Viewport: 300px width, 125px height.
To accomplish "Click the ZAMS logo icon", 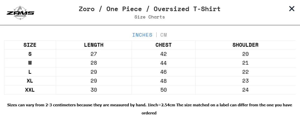I will [x=20, y=13].
